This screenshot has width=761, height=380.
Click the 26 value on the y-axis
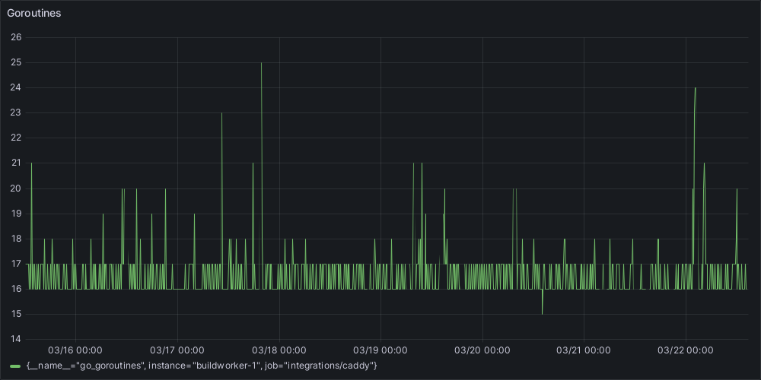[16, 37]
